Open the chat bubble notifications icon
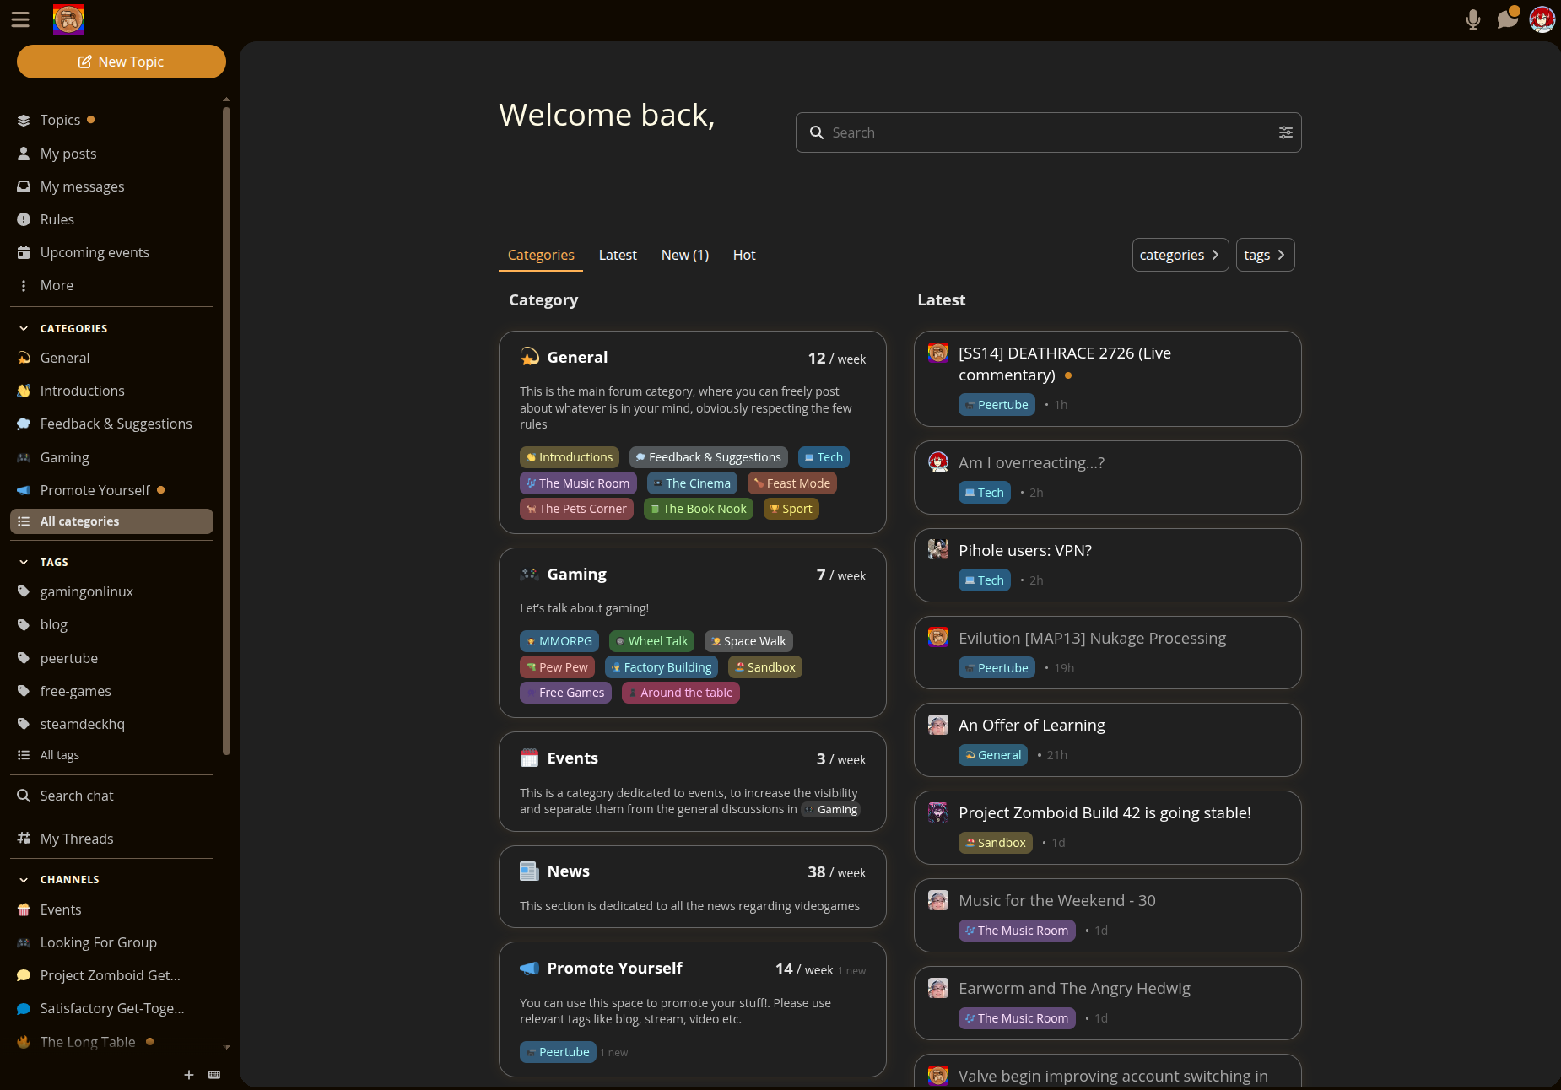 tap(1508, 19)
